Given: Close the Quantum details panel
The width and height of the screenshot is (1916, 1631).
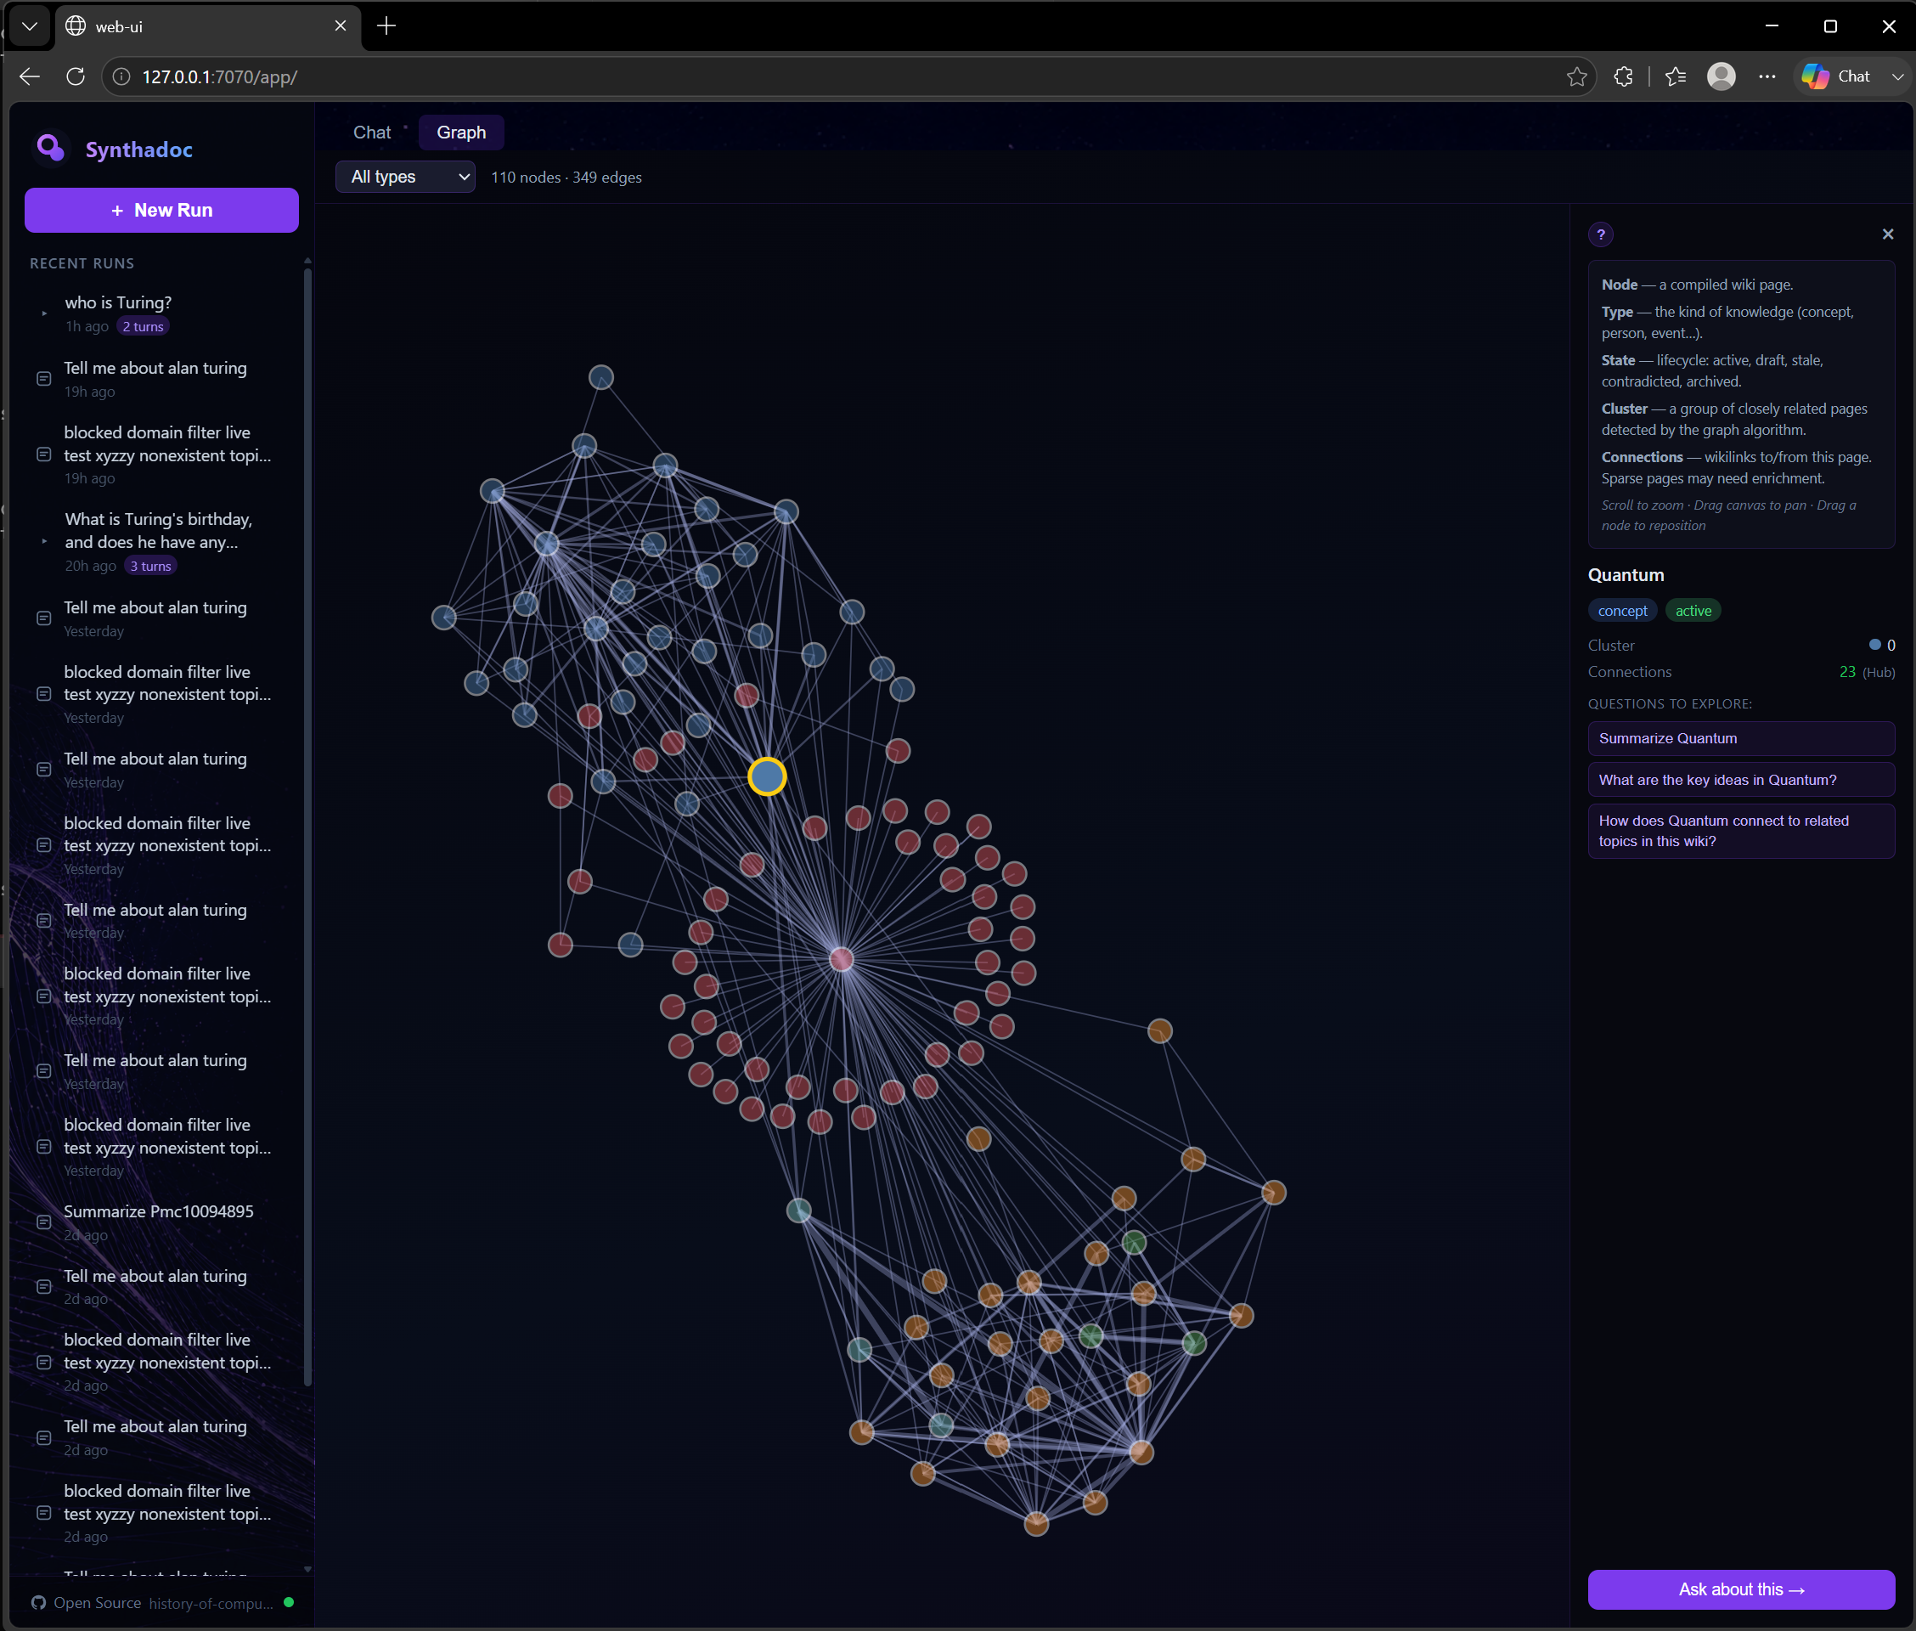Looking at the screenshot, I should click(x=1887, y=234).
